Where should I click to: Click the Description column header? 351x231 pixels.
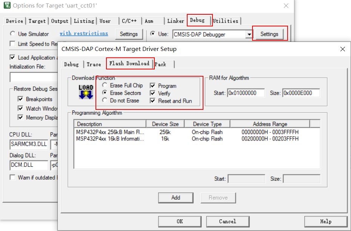110,124
